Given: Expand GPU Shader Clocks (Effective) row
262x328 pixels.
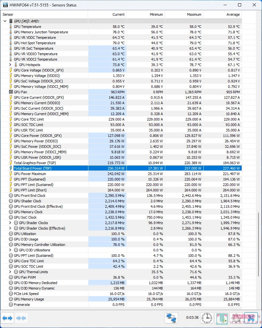Looking at the screenshot, I should tap(10, 228).
